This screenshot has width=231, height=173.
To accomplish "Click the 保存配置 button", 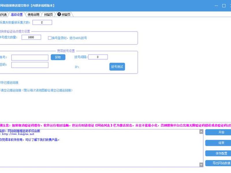I will [218, 153].
